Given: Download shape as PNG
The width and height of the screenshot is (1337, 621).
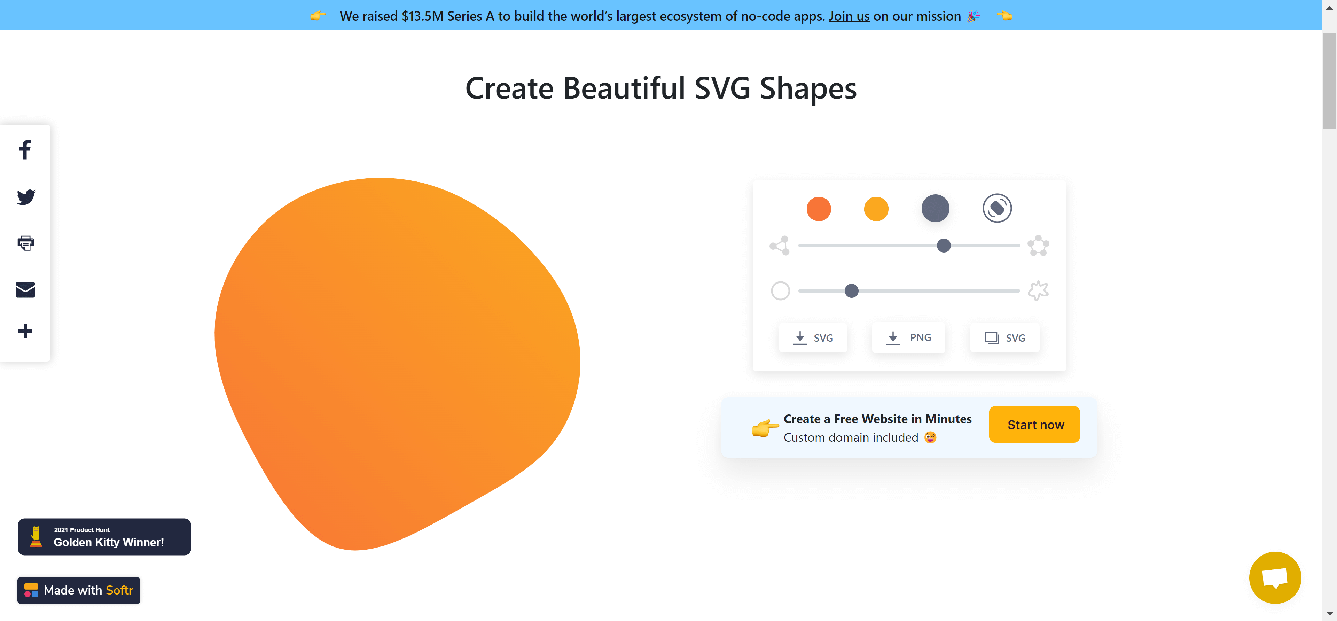Looking at the screenshot, I should [x=908, y=337].
